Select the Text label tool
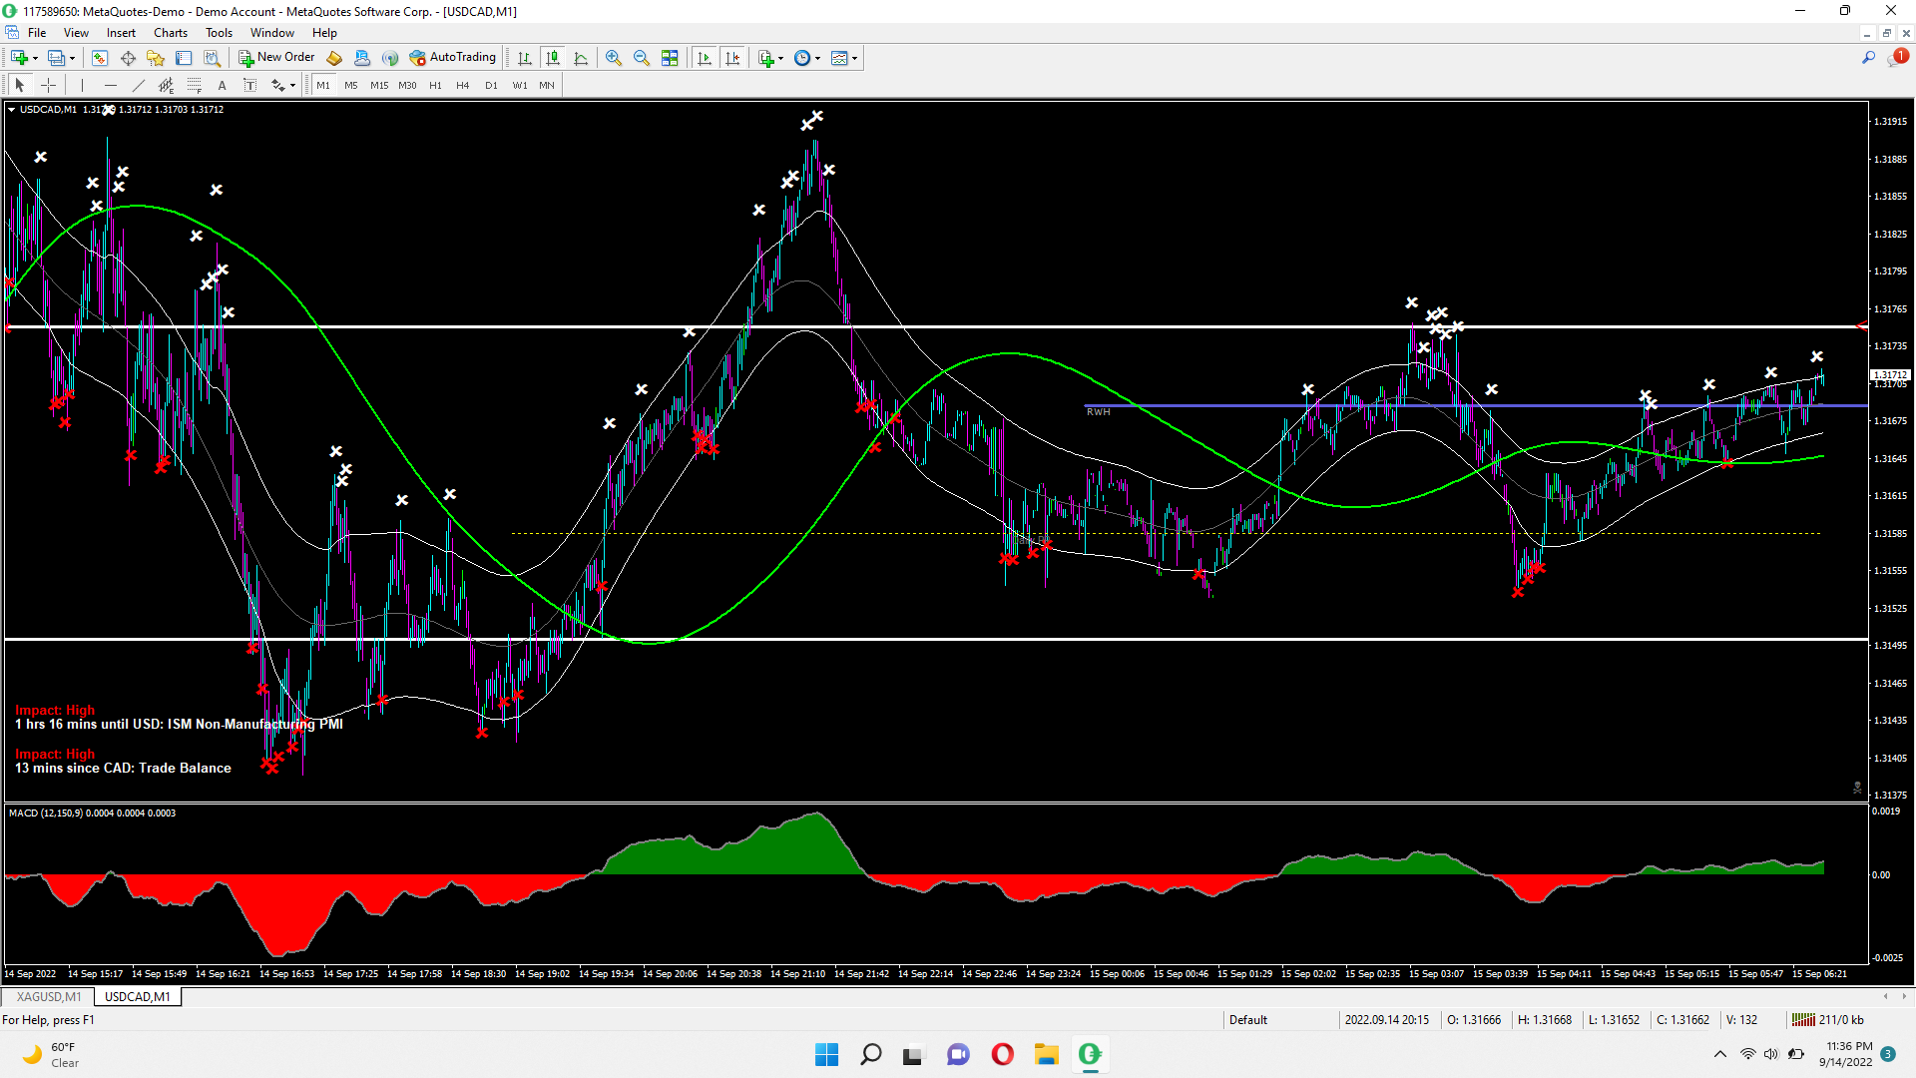Viewport: 1916px width, 1078px height. pos(250,86)
